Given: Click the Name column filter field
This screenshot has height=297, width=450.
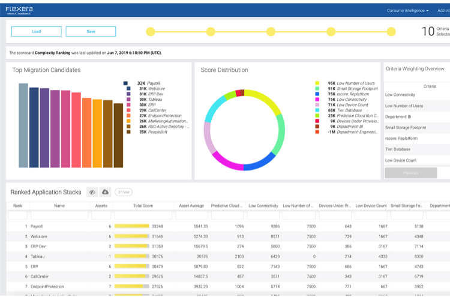Looking at the screenshot, I should click(x=59, y=215).
